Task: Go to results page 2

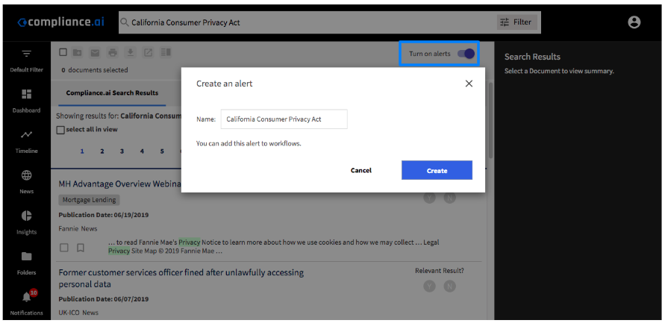Action: click(x=102, y=151)
